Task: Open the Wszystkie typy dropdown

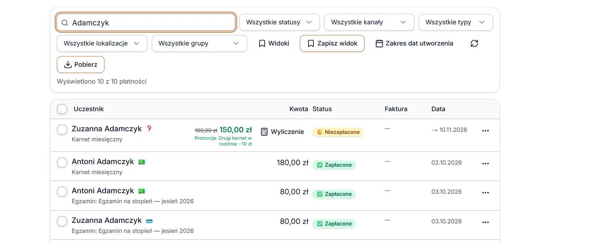Action: click(456, 22)
